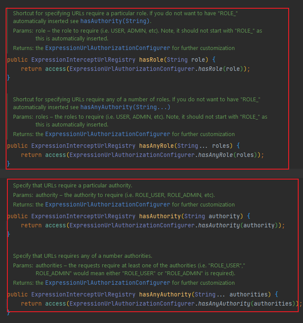This screenshot has height=323, width=303.
Task: Click the 'roles' parameter in hasAnyRole's signature
Action: tap(220, 146)
